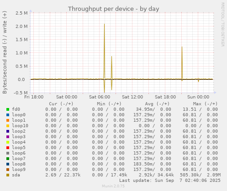Click the loop5 red legend swatch
Image resolution: width=227 pixels, height=191 pixels.
(x=8, y=148)
